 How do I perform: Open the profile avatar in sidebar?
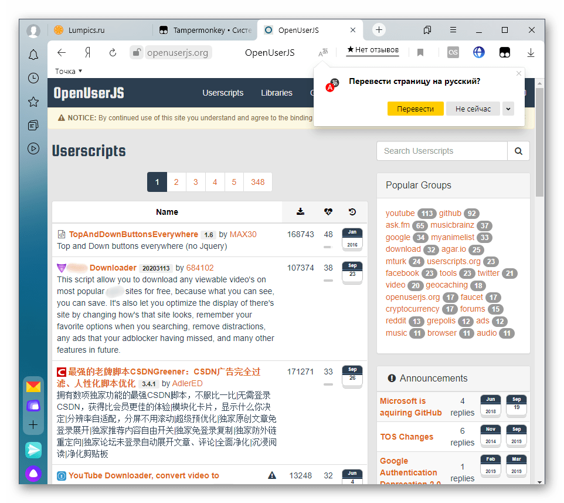pos(33,31)
